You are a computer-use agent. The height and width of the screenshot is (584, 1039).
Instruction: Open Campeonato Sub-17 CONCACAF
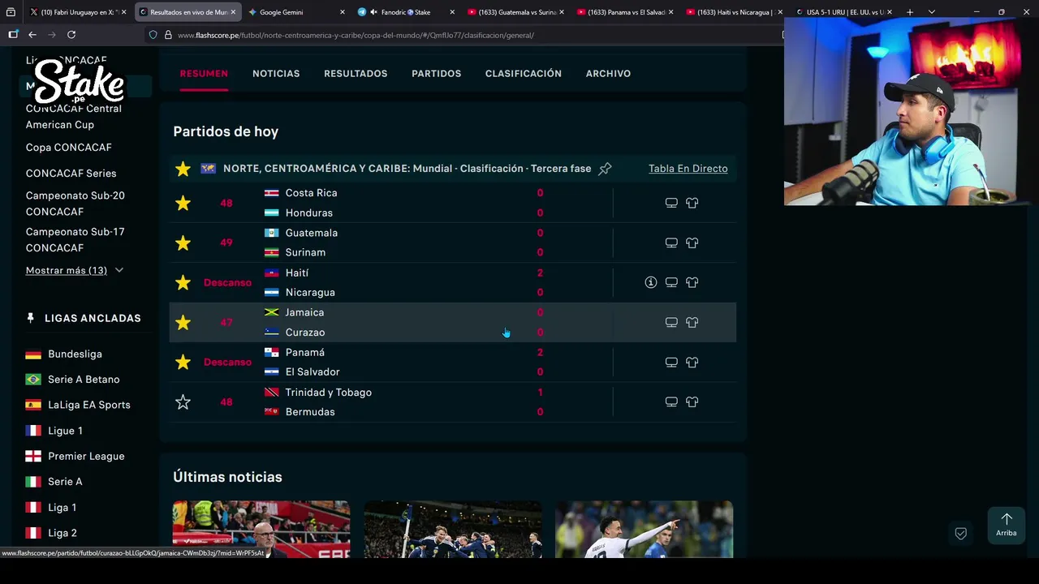coord(75,239)
